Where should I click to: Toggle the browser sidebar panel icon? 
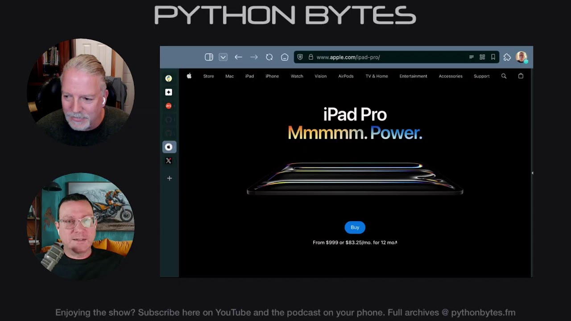[209, 57]
